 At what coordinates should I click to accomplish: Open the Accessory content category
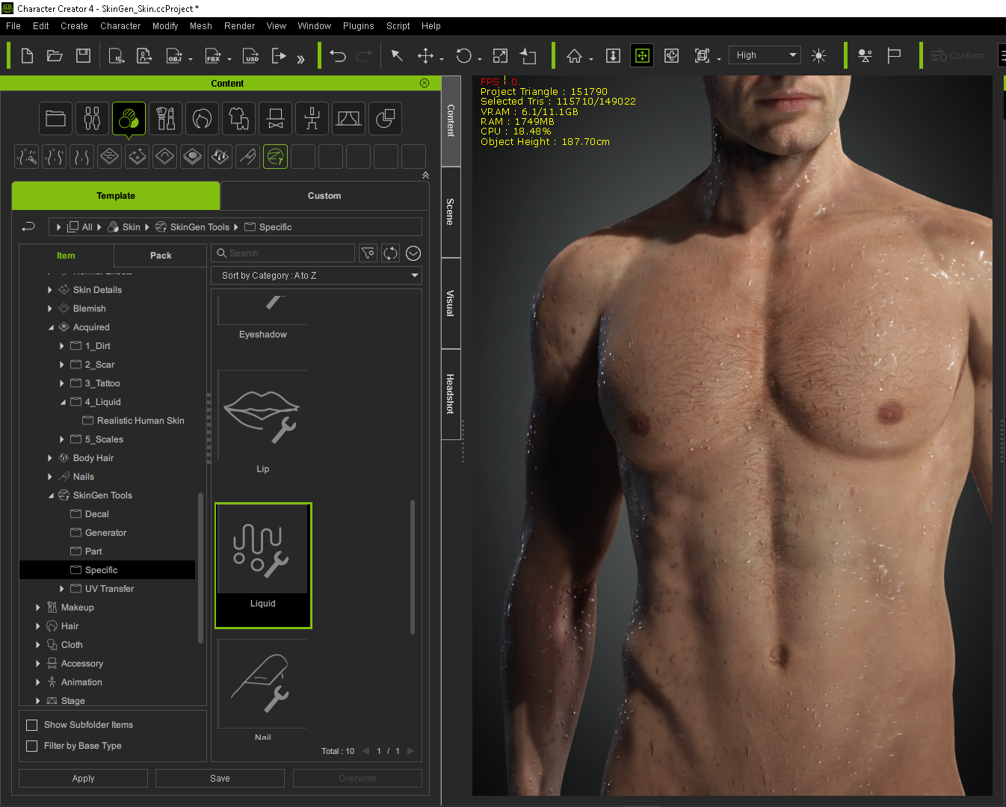pos(275,119)
